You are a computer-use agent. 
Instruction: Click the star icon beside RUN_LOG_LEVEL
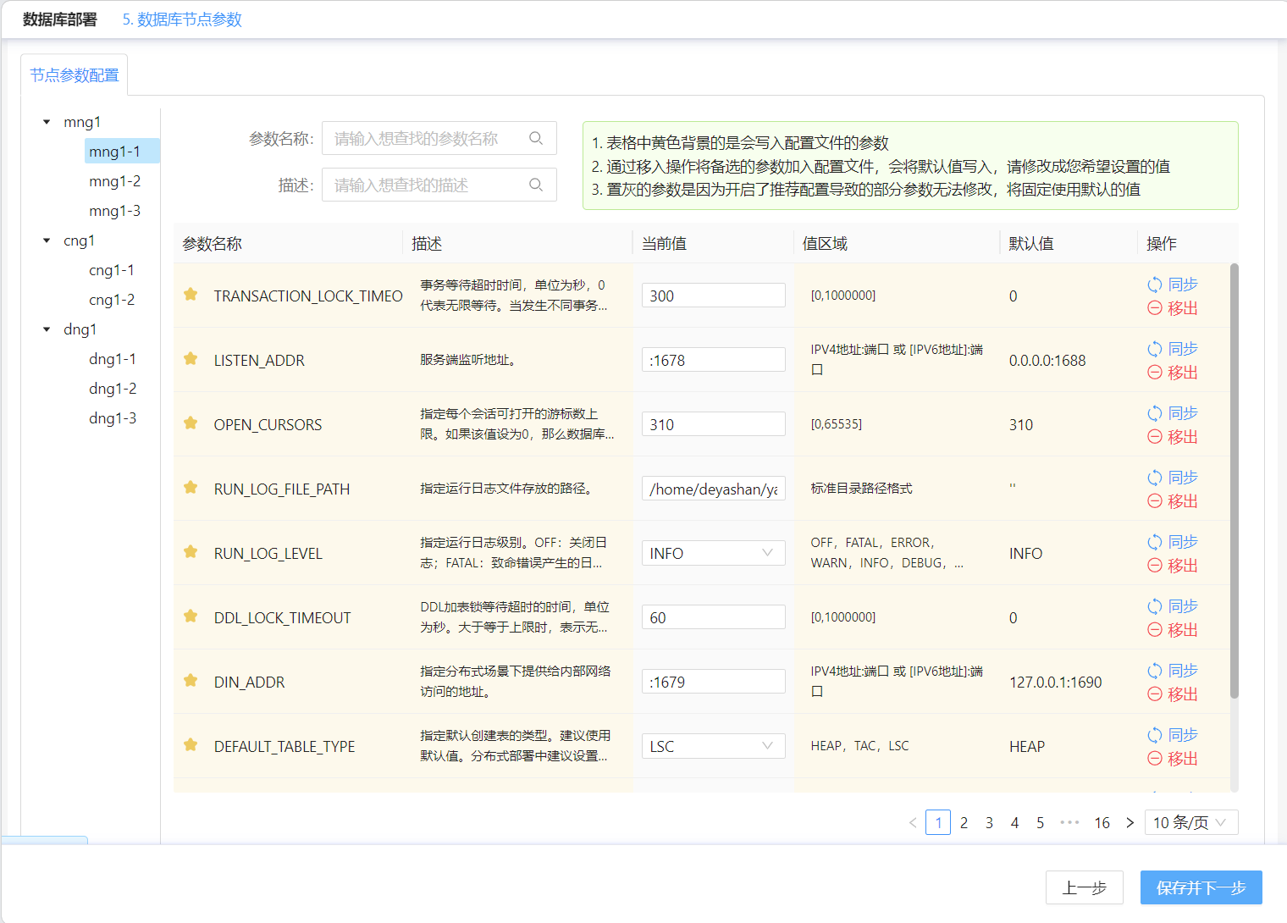[x=191, y=552]
